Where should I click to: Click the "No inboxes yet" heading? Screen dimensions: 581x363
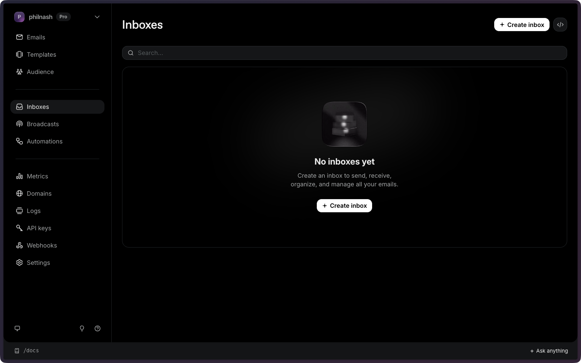click(x=344, y=161)
